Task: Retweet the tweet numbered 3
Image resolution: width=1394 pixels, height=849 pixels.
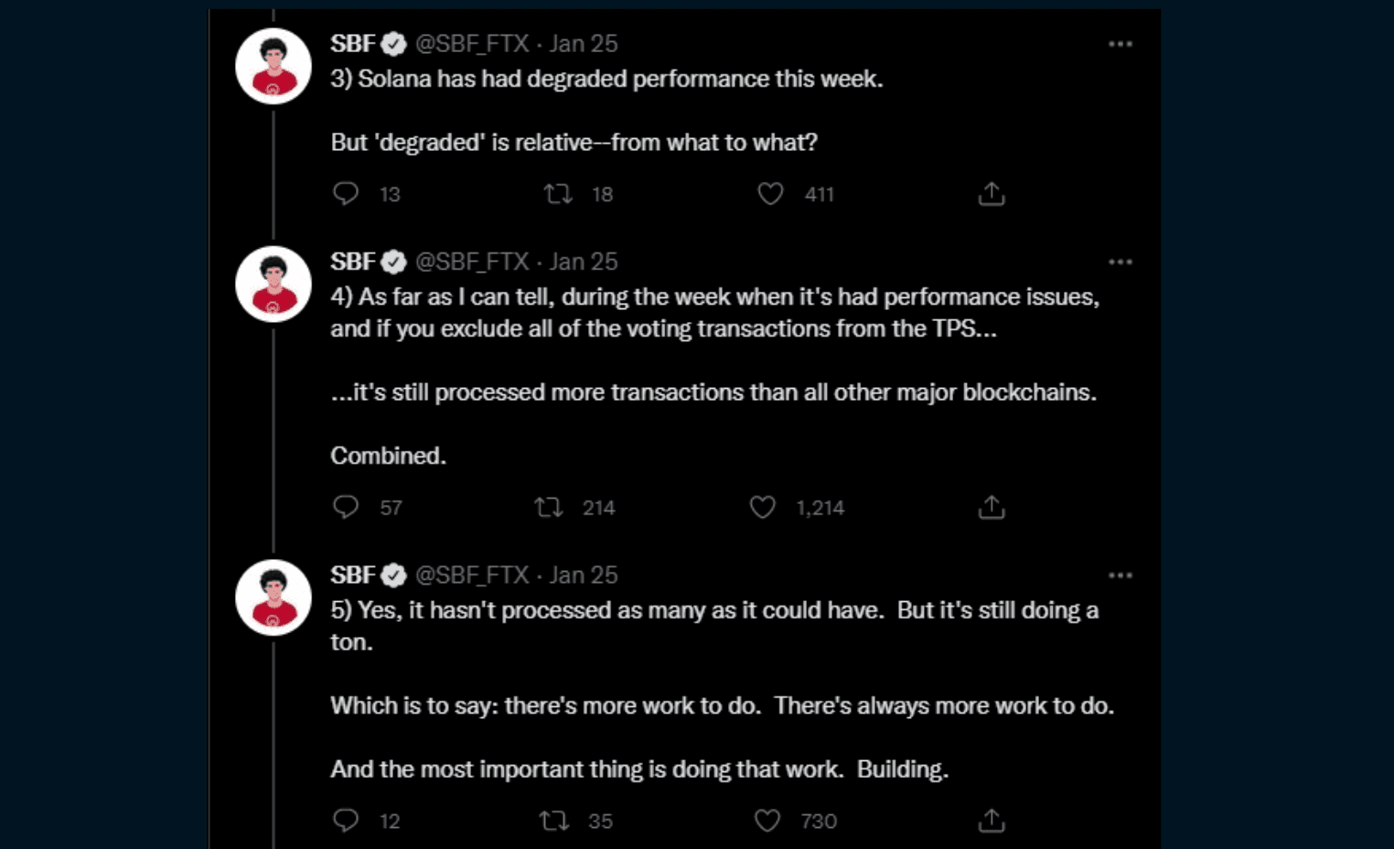Action: (558, 193)
